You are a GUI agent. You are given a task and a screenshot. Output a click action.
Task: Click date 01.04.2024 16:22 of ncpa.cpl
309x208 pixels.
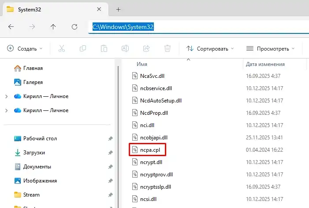coord(264,150)
